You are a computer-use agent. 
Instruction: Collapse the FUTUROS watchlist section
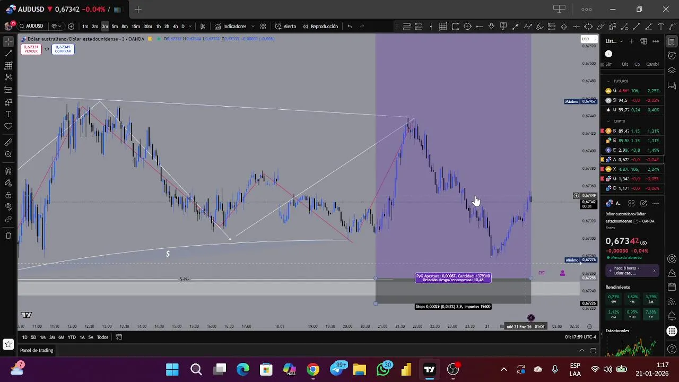point(609,81)
